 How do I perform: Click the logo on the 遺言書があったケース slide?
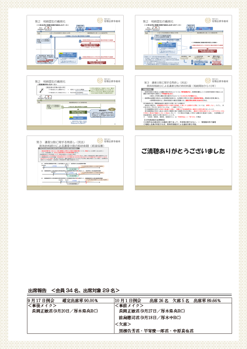coord(109,80)
